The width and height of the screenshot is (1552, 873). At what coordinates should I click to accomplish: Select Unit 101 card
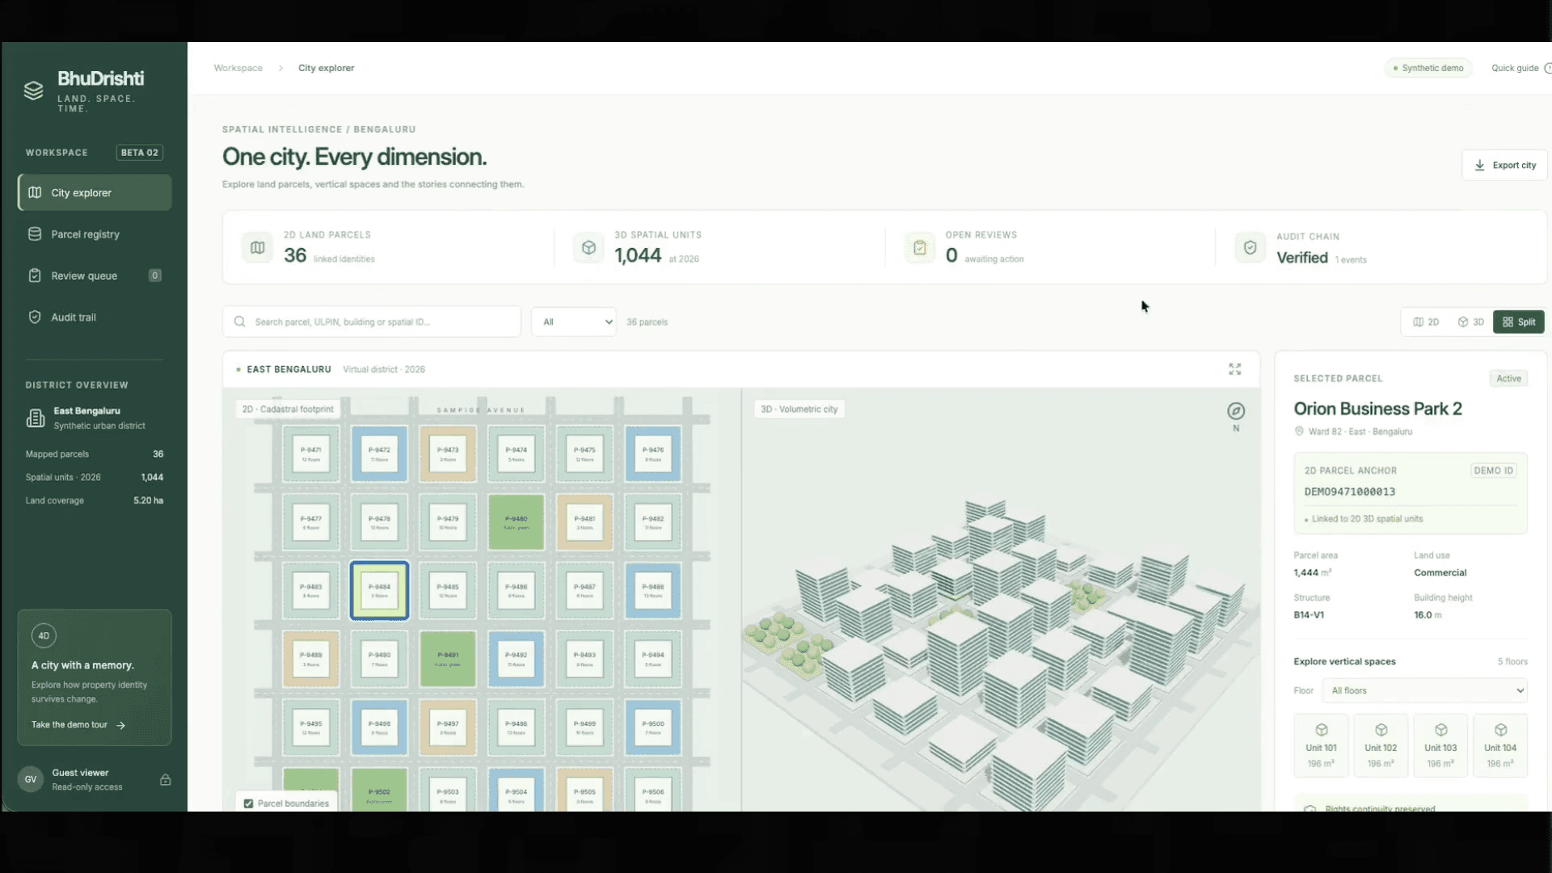click(1321, 745)
